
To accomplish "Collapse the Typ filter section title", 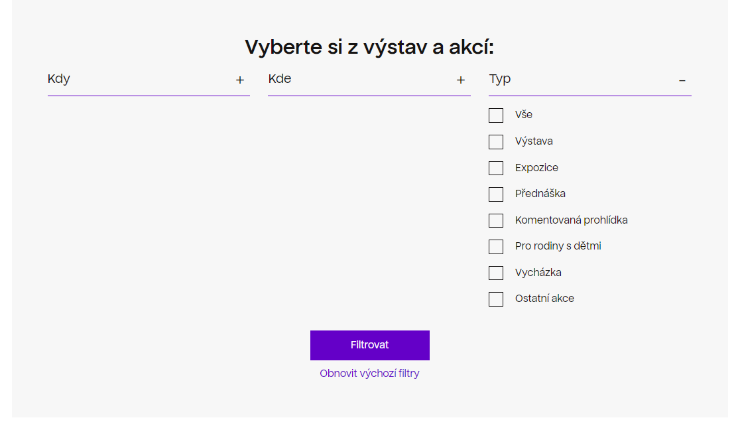I will 500,79.
